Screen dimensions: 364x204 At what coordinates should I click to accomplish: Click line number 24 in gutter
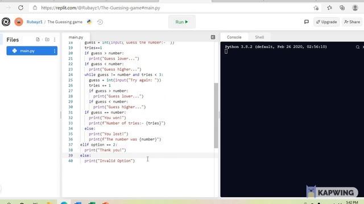tap(71, 75)
